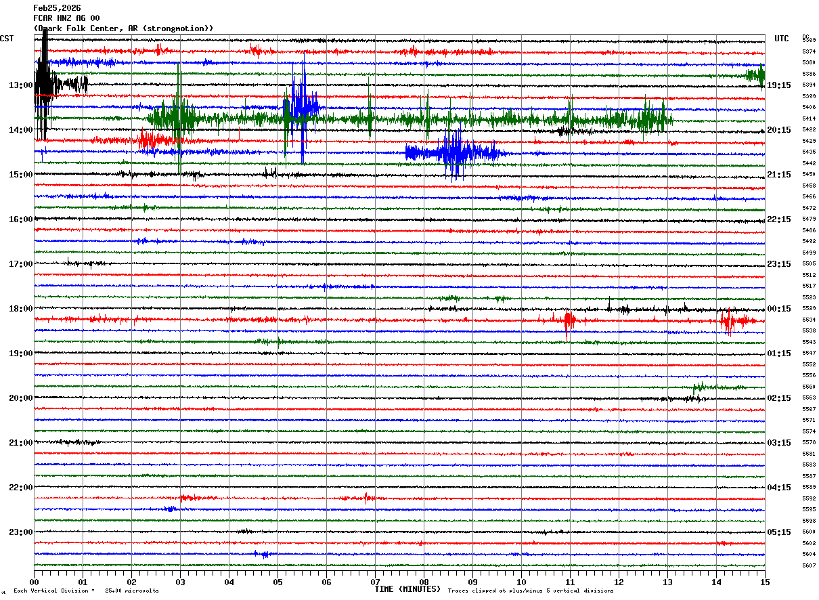This screenshot has height=600, width=819.
Task: Click the 19:15 UTC time label
Action: pos(779,85)
